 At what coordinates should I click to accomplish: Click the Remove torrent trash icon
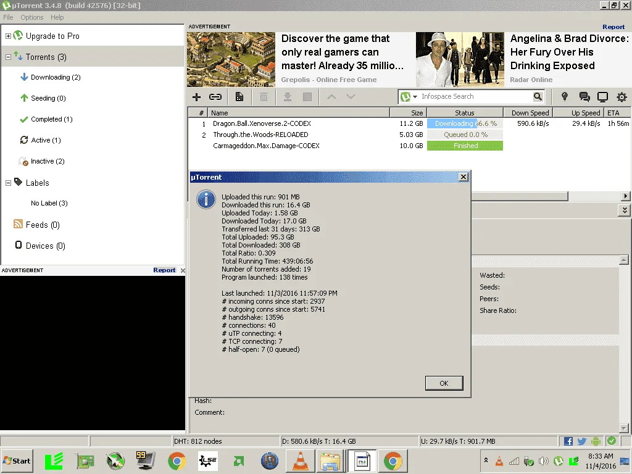tap(264, 97)
